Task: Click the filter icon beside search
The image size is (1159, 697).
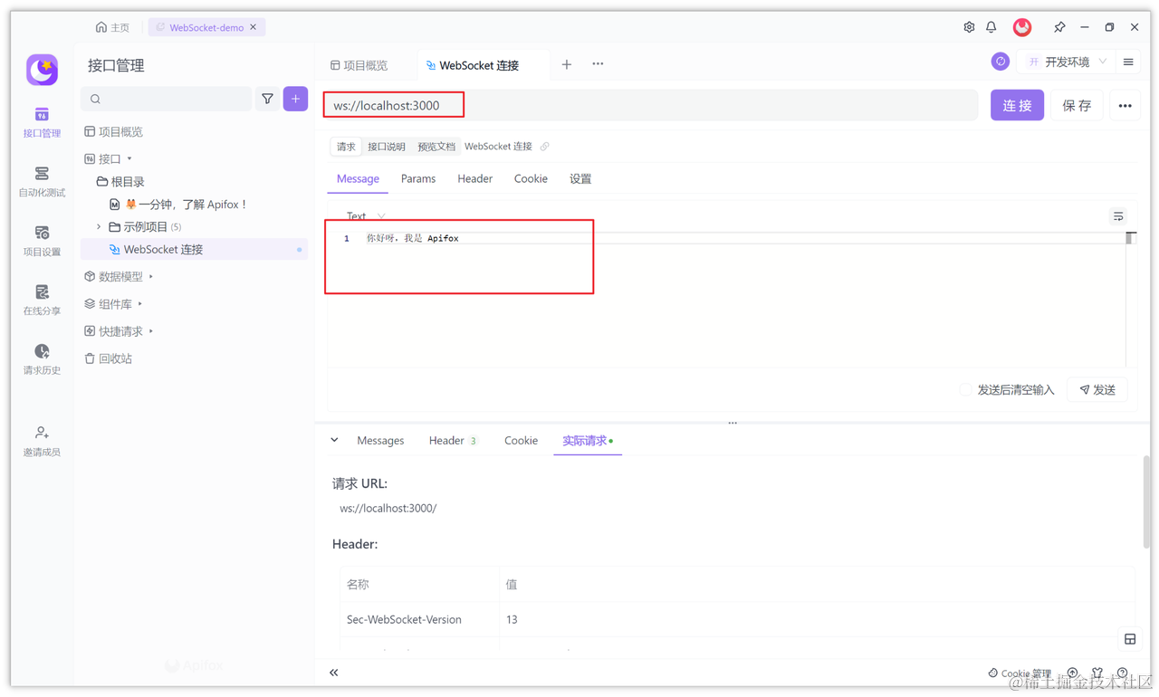Action: click(267, 99)
